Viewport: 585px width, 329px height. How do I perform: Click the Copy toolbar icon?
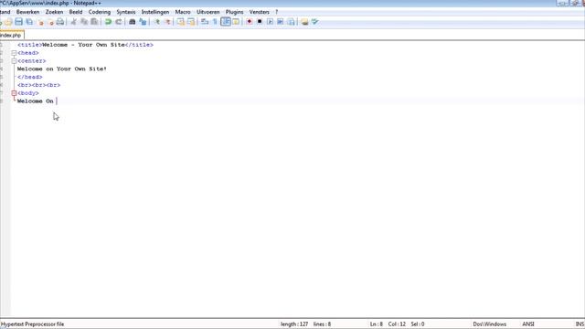[84, 22]
